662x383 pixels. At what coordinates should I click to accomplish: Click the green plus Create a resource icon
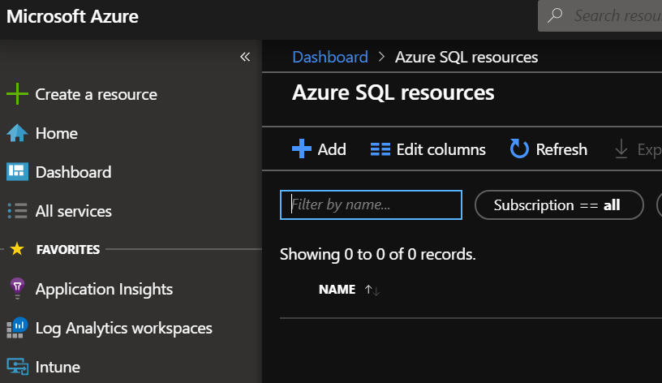pyautogui.click(x=17, y=94)
